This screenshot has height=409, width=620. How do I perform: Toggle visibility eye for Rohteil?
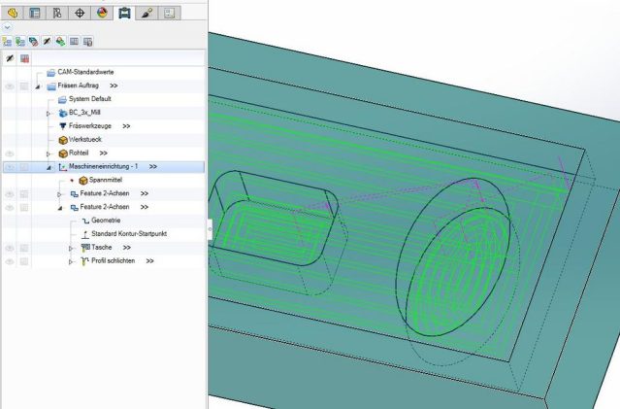pyautogui.click(x=10, y=153)
